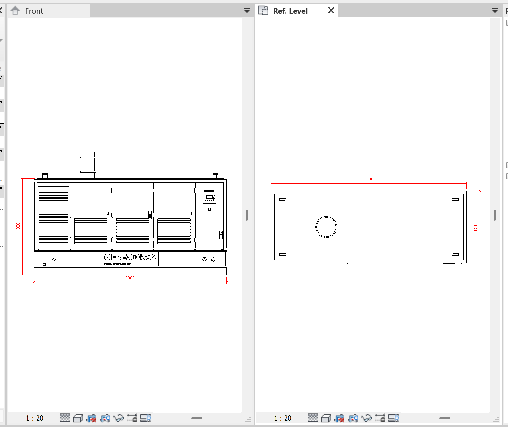Viewport: 508px width, 427px height.
Task: Open the 1 : 20 scale in Front view
Action: (35, 418)
